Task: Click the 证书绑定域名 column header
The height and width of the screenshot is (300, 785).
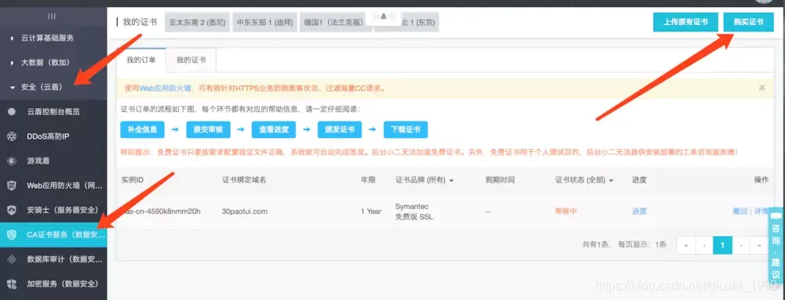Action: 244,179
